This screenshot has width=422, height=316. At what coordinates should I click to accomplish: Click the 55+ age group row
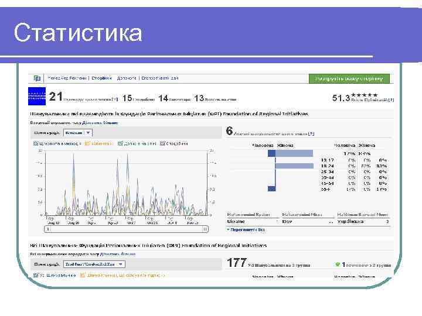(x=354, y=189)
